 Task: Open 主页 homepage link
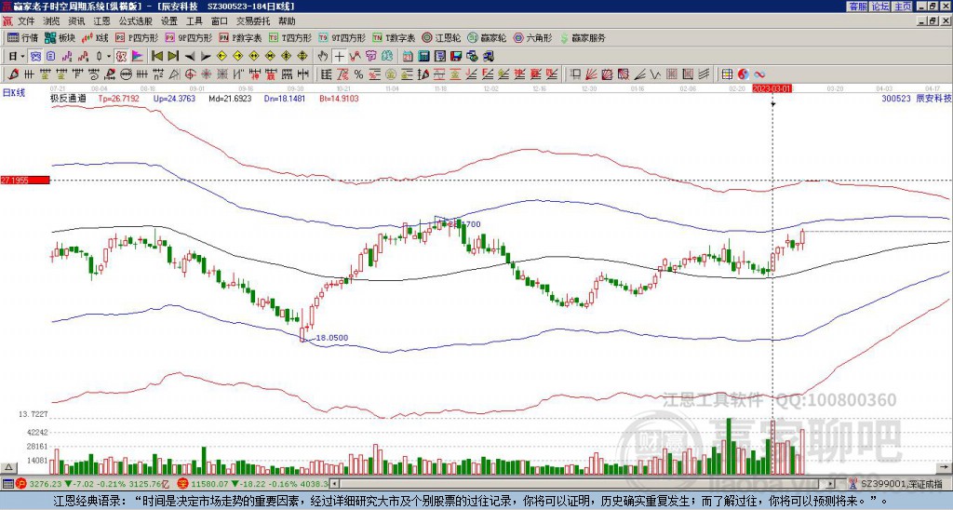click(x=903, y=7)
